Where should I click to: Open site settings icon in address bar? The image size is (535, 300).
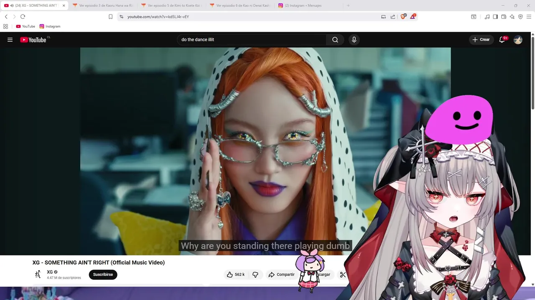121,17
